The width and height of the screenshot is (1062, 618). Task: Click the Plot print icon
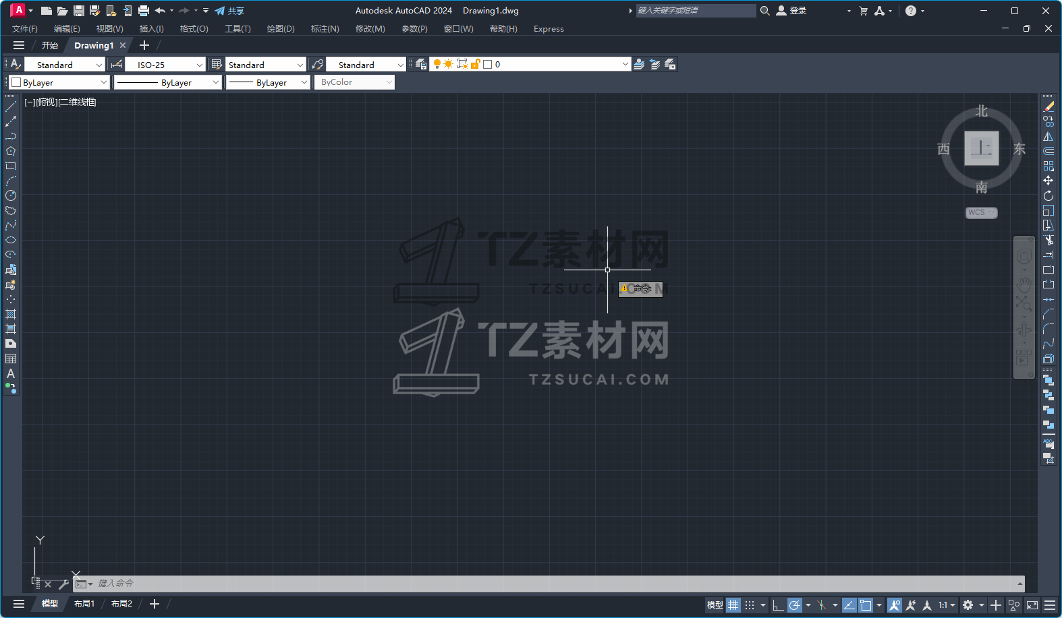[144, 11]
